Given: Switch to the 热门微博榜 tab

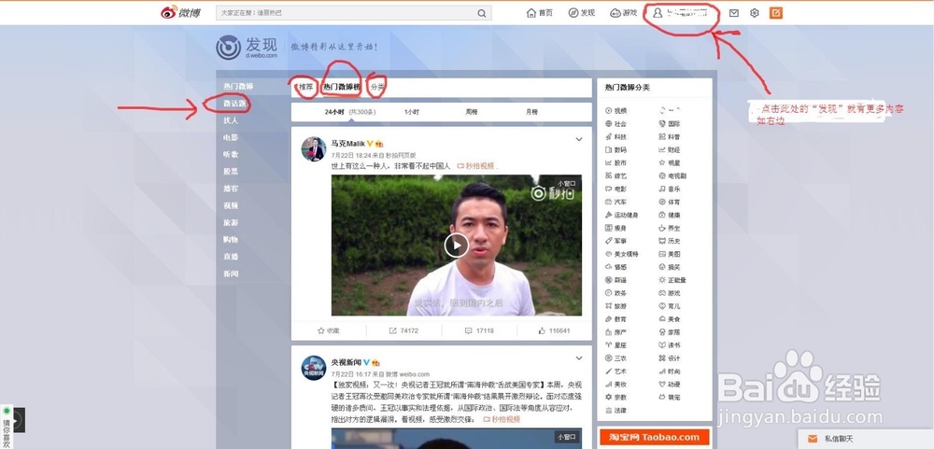Looking at the screenshot, I should pyautogui.click(x=342, y=88).
